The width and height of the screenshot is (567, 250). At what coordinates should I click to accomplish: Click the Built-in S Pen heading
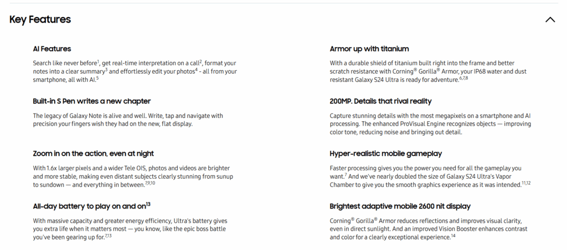[x=92, y=101]
